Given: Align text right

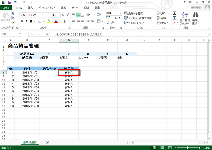Looking at the screenshot, I should (83, 21).
